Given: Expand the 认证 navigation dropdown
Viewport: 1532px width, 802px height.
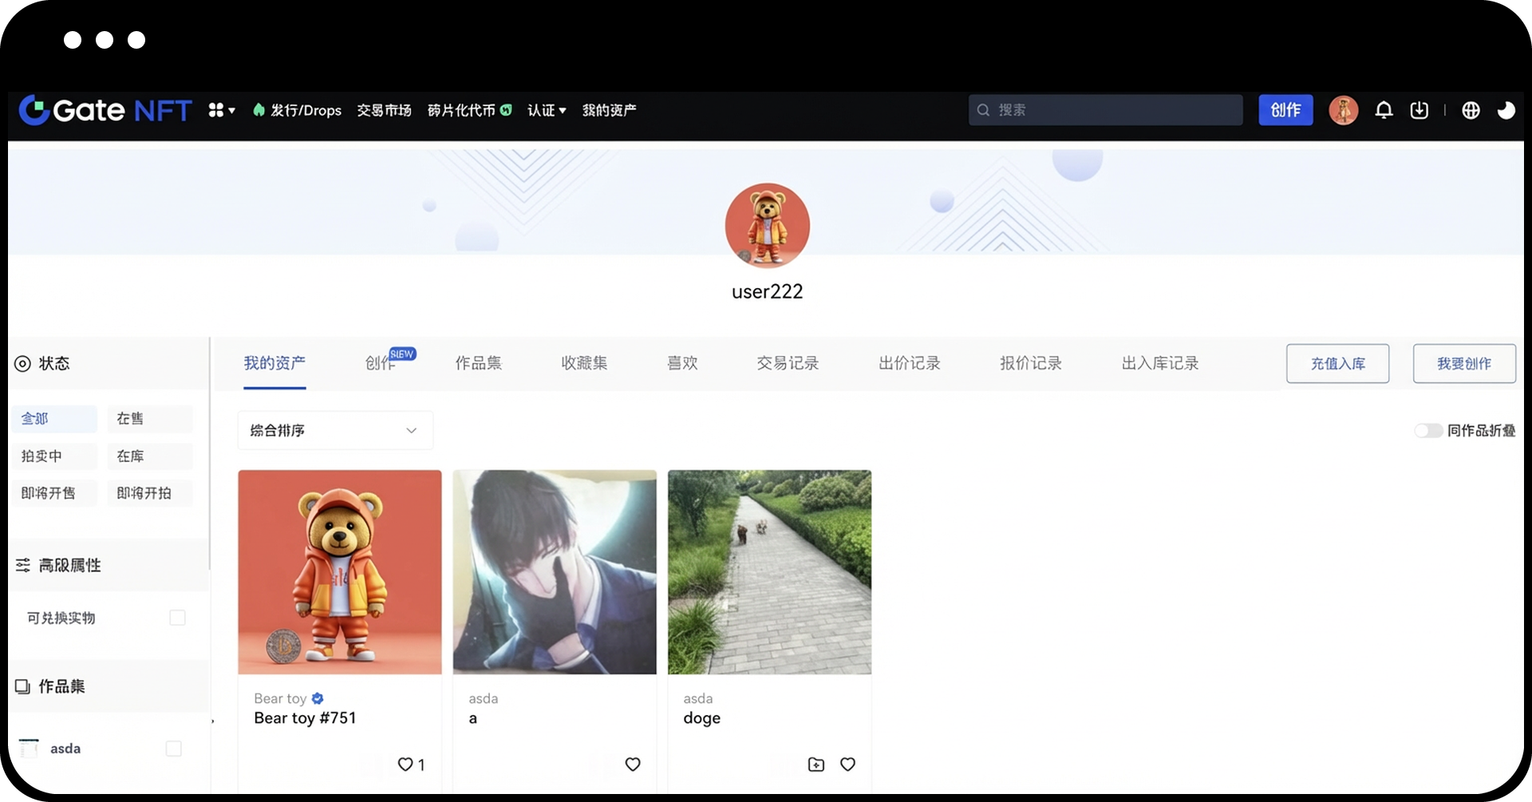Looking at the screenshot, I should (547, 110).
